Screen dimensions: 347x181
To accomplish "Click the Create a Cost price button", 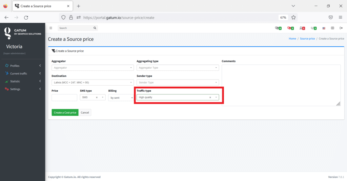I will (65, 113).
